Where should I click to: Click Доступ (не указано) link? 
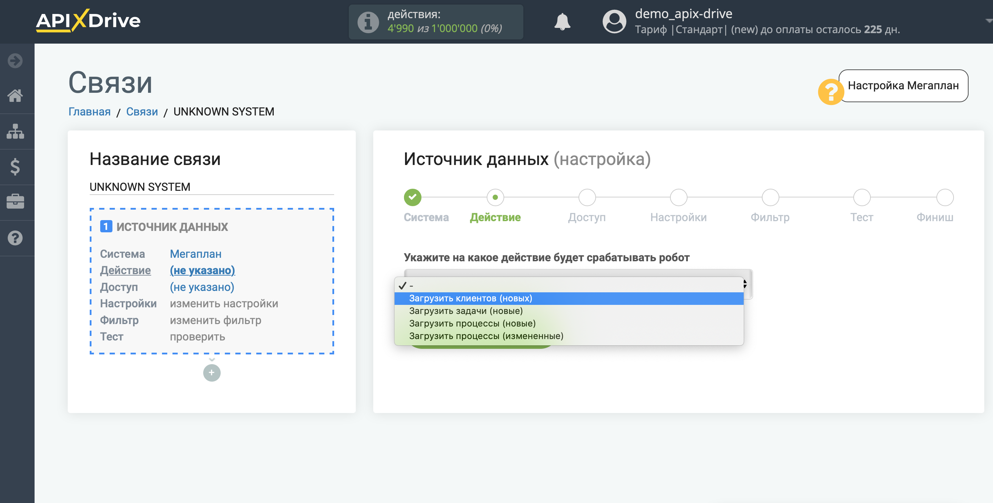coord(202,287)
